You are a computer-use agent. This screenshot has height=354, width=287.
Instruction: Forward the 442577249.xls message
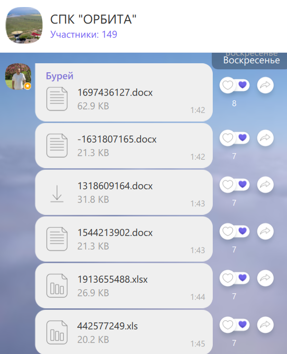click(265, 325)
